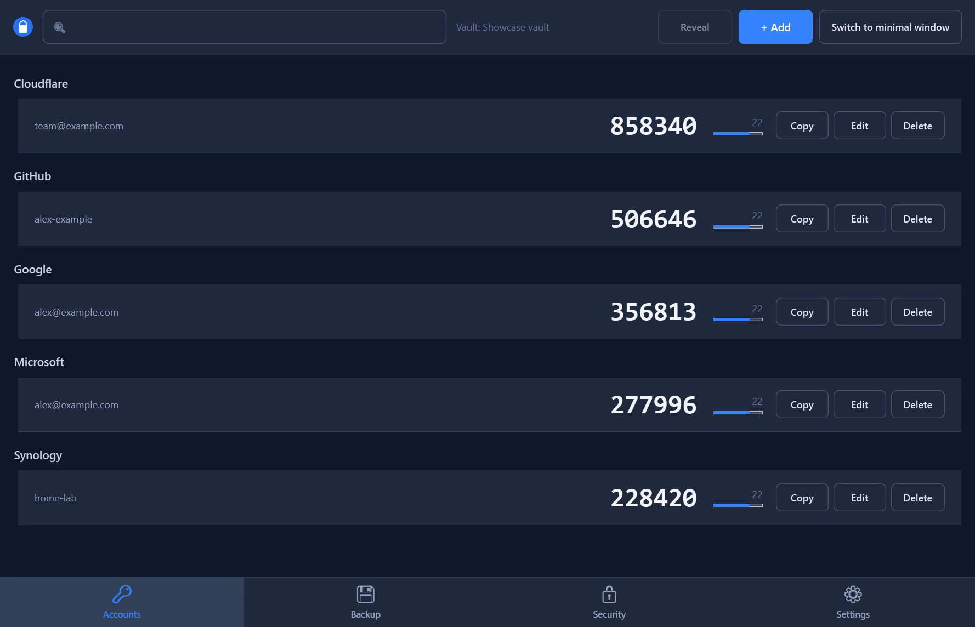Edit the Microsoft account
975x627 pixels.
859,404
